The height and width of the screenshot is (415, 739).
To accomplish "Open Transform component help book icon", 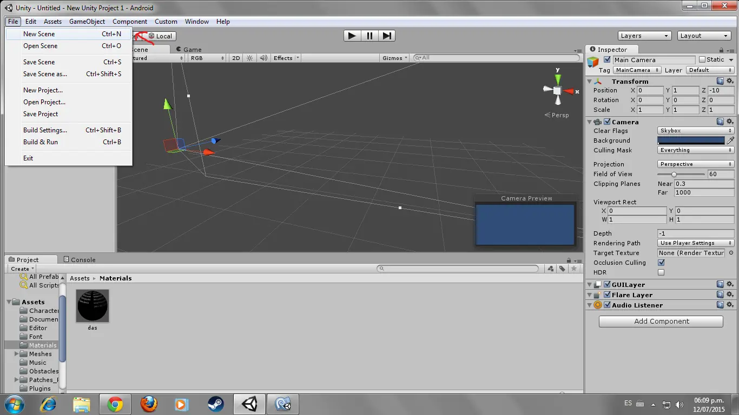I will tap(720, 81).
